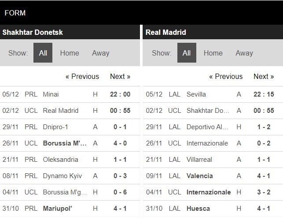
Task: Click the Real Madrid team header
Action: point(166,32)
